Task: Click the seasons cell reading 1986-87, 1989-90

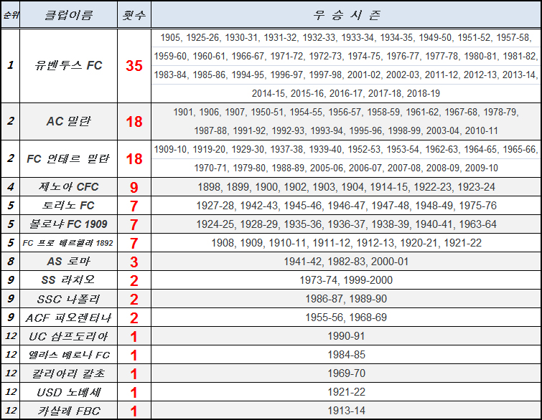Action: pos(346,299)
